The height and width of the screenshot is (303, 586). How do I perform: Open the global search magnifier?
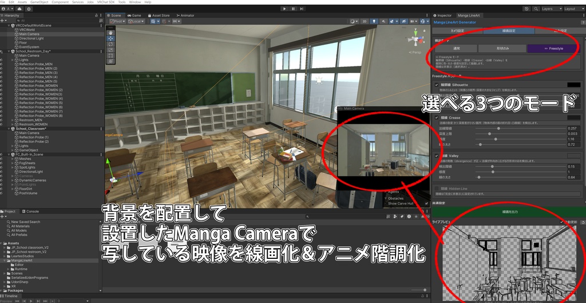[536, 9]
